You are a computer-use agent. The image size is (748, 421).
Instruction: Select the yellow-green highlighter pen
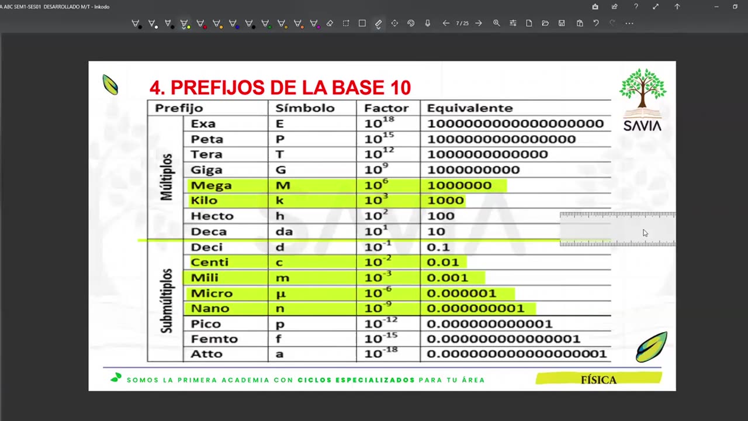click(x=185, y=23)
